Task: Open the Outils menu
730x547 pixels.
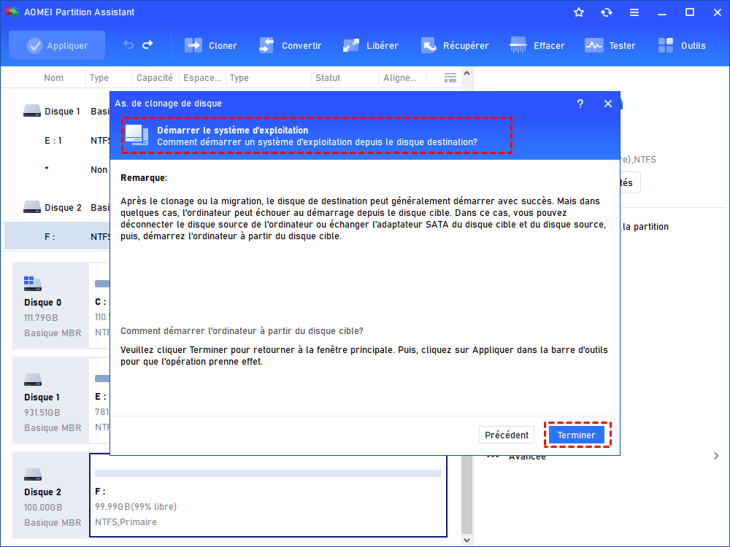Action: point(682,45)
